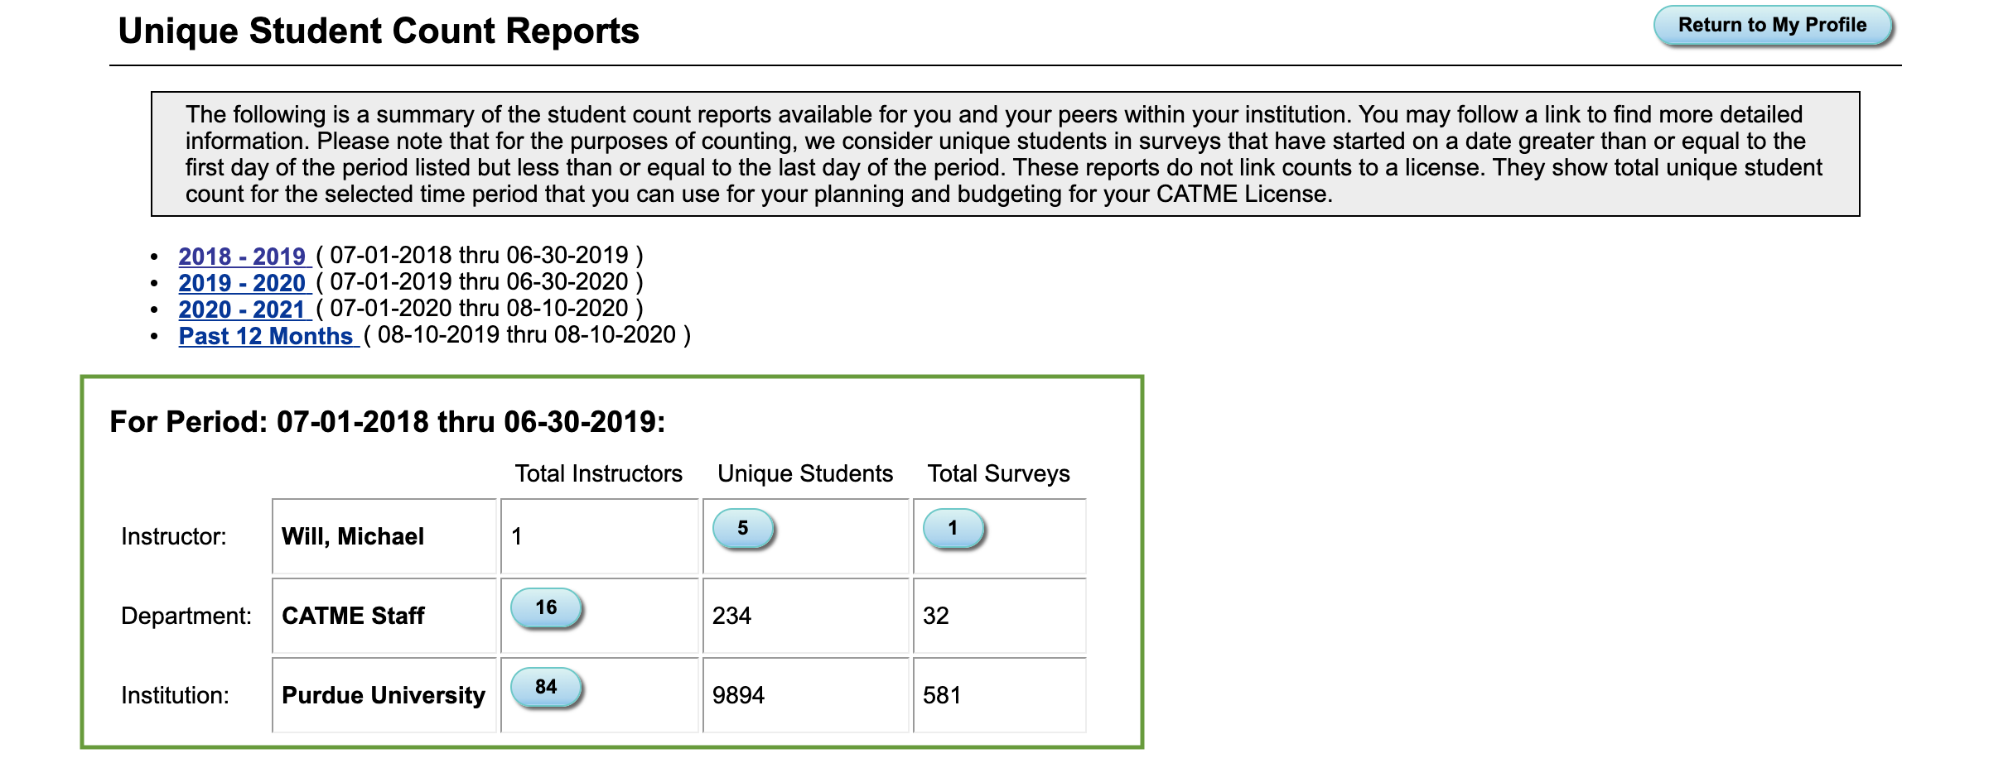2013x763 pixels.
Task: Click the instructor's Unique Students button showing 5
Action: pos(743,528)
